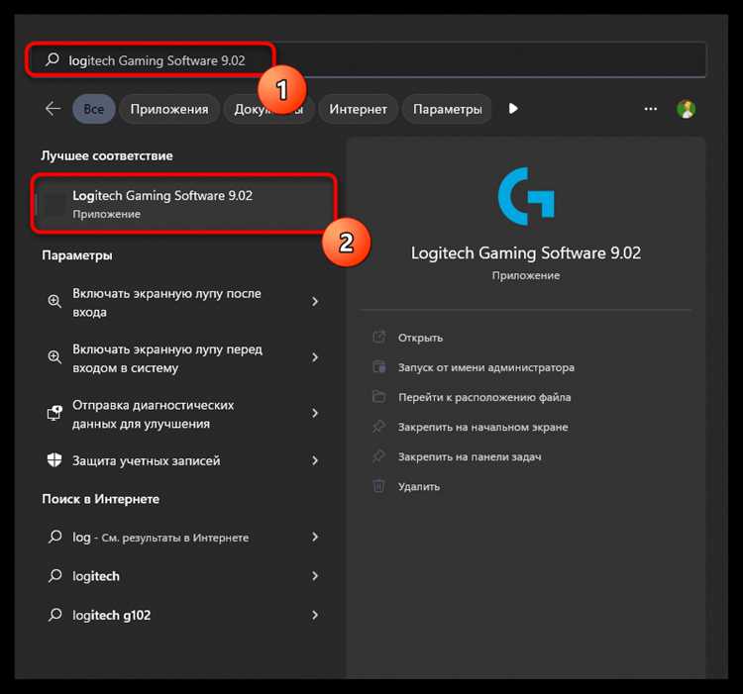
Task: Click the user profile avatar
Action: tap(686, 109)
